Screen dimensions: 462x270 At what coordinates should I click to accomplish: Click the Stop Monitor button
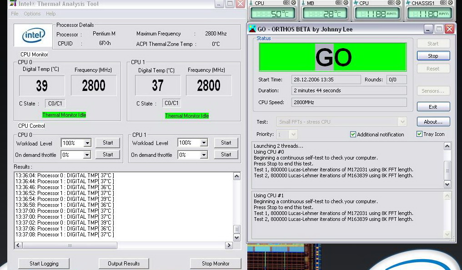(x=216, y=264)
